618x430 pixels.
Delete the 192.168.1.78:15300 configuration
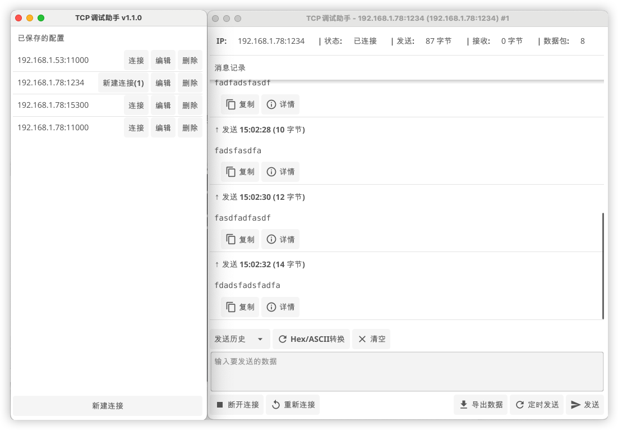(x=190, y=106)
